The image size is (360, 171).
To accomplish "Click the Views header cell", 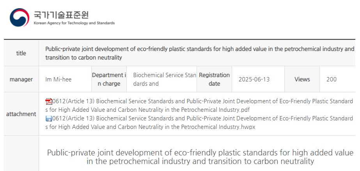I will coord(302,79).
